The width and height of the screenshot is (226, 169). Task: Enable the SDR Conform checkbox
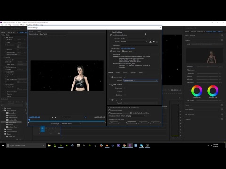tap(112, 85)
